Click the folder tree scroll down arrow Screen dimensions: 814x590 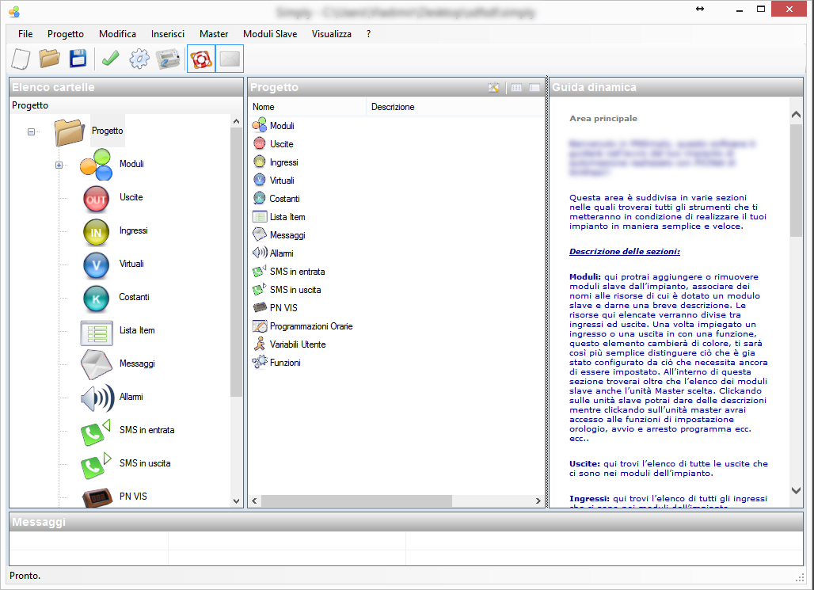236,501
